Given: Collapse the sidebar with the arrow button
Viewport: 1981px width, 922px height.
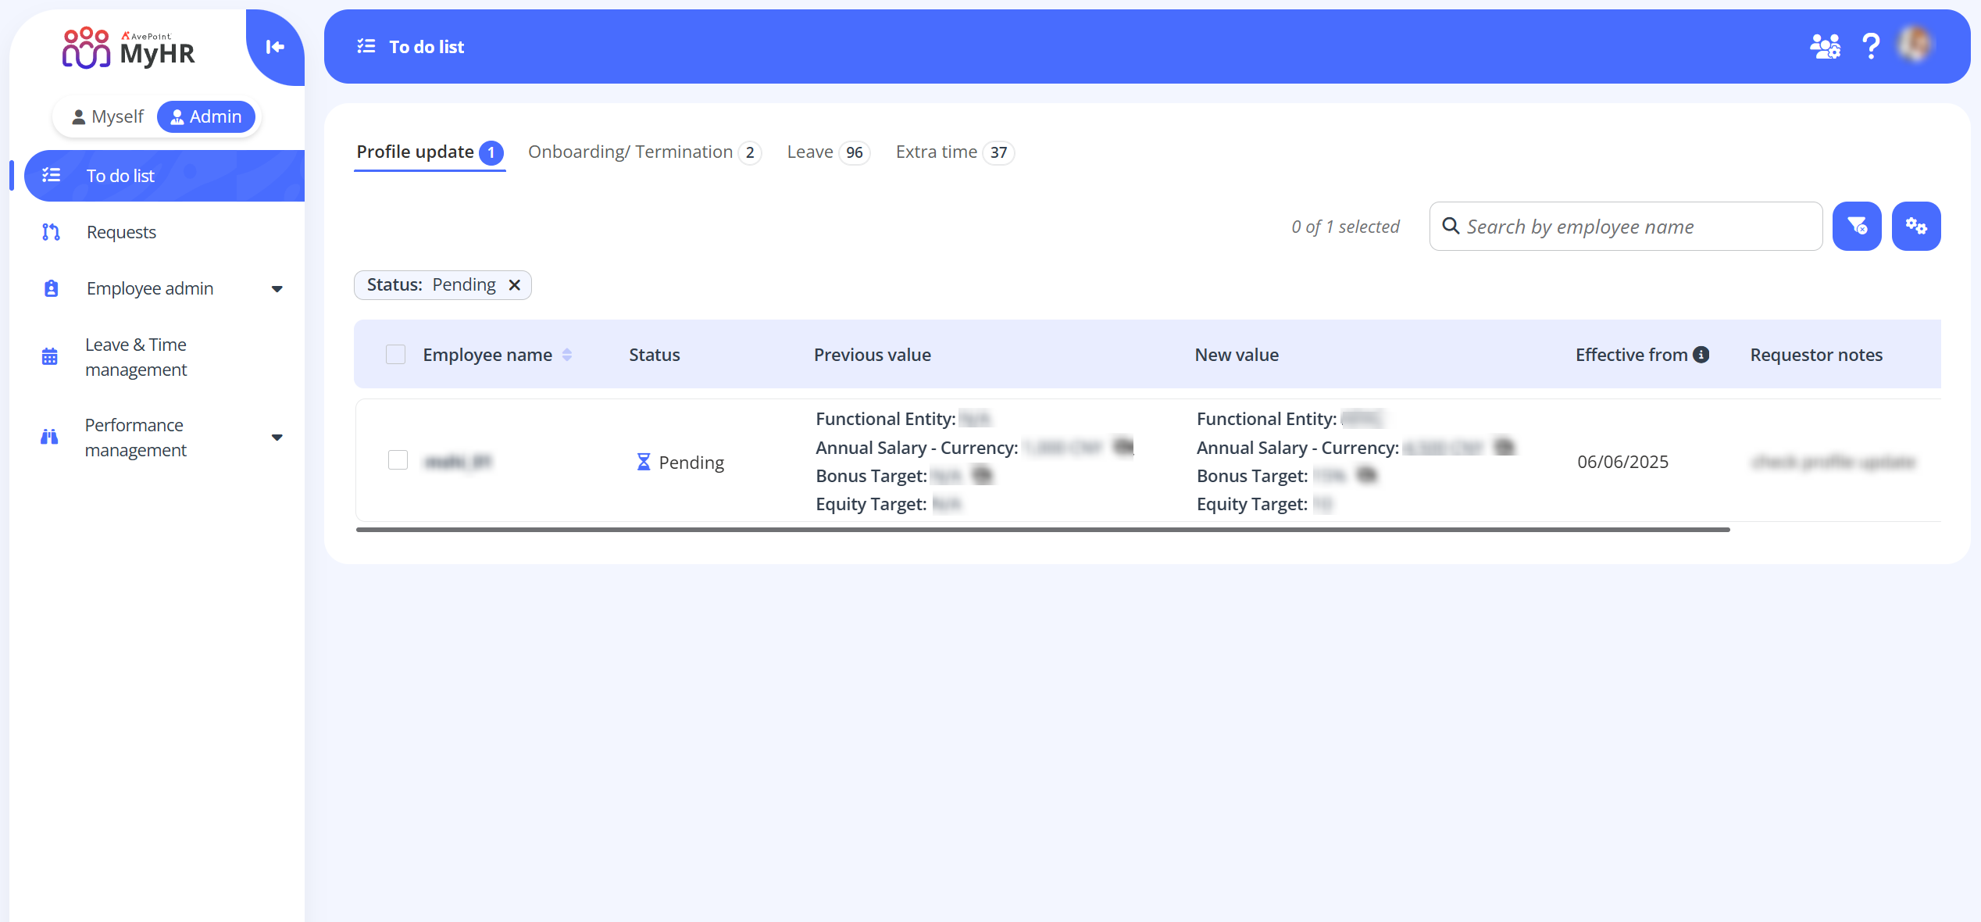Looking at the screenshot, I should tap(274, 48).
